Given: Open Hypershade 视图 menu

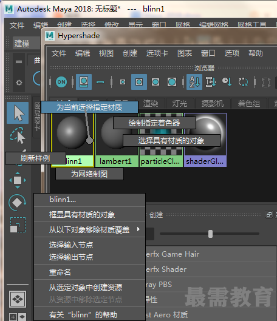Looking at the screenshot, I should click(x=106, y=53).
